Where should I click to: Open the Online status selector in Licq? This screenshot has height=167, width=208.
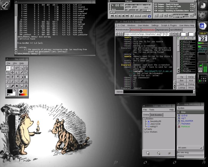pos(190,156)
